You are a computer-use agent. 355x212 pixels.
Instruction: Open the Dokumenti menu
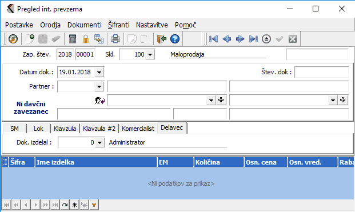coord(85,25)
